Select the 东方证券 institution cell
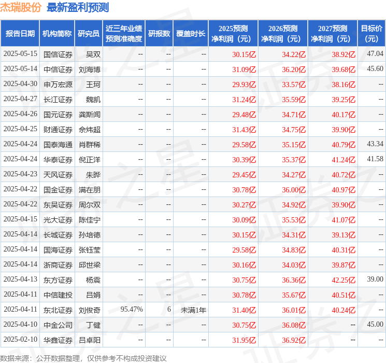Image resolution: width=386 pixels, height=363 pixels. [x=58, y=280]
